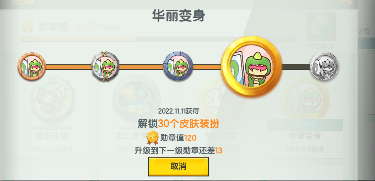Click the 解锁30个皮肤装扮 requirement text

pyautogui.click(x=178, y=124)
